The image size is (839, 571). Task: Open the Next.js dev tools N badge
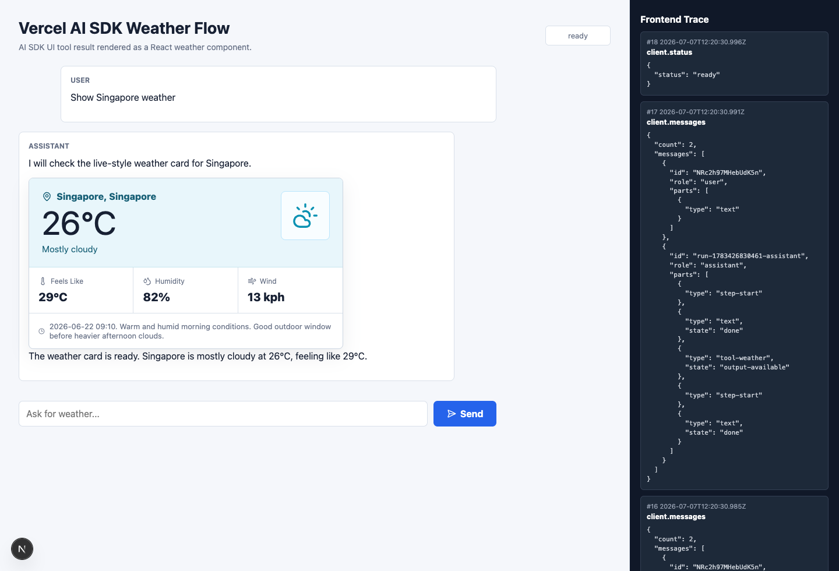(x=22, y=549)
